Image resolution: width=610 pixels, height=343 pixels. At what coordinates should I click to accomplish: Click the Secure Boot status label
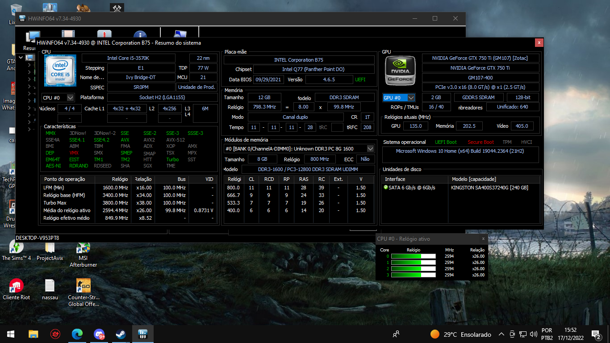(480, 142)
